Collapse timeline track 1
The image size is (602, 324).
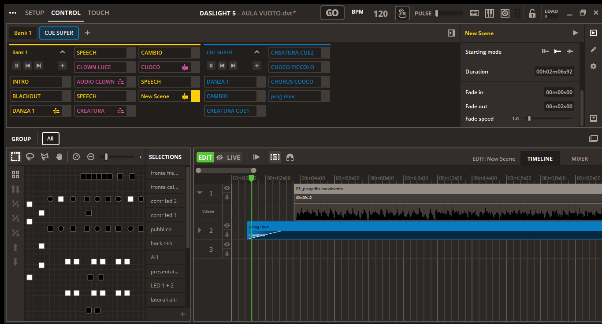click(200, 193)
